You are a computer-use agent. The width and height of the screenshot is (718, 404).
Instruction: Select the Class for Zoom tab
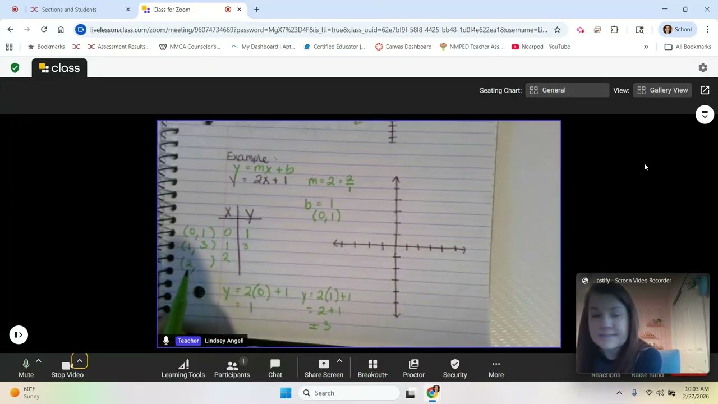click(191, 10)
